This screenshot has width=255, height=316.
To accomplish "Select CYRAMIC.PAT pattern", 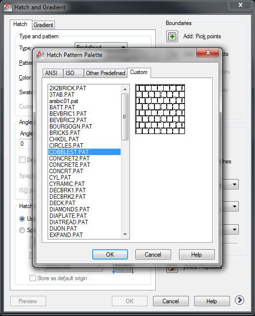I will coord(85,184).
